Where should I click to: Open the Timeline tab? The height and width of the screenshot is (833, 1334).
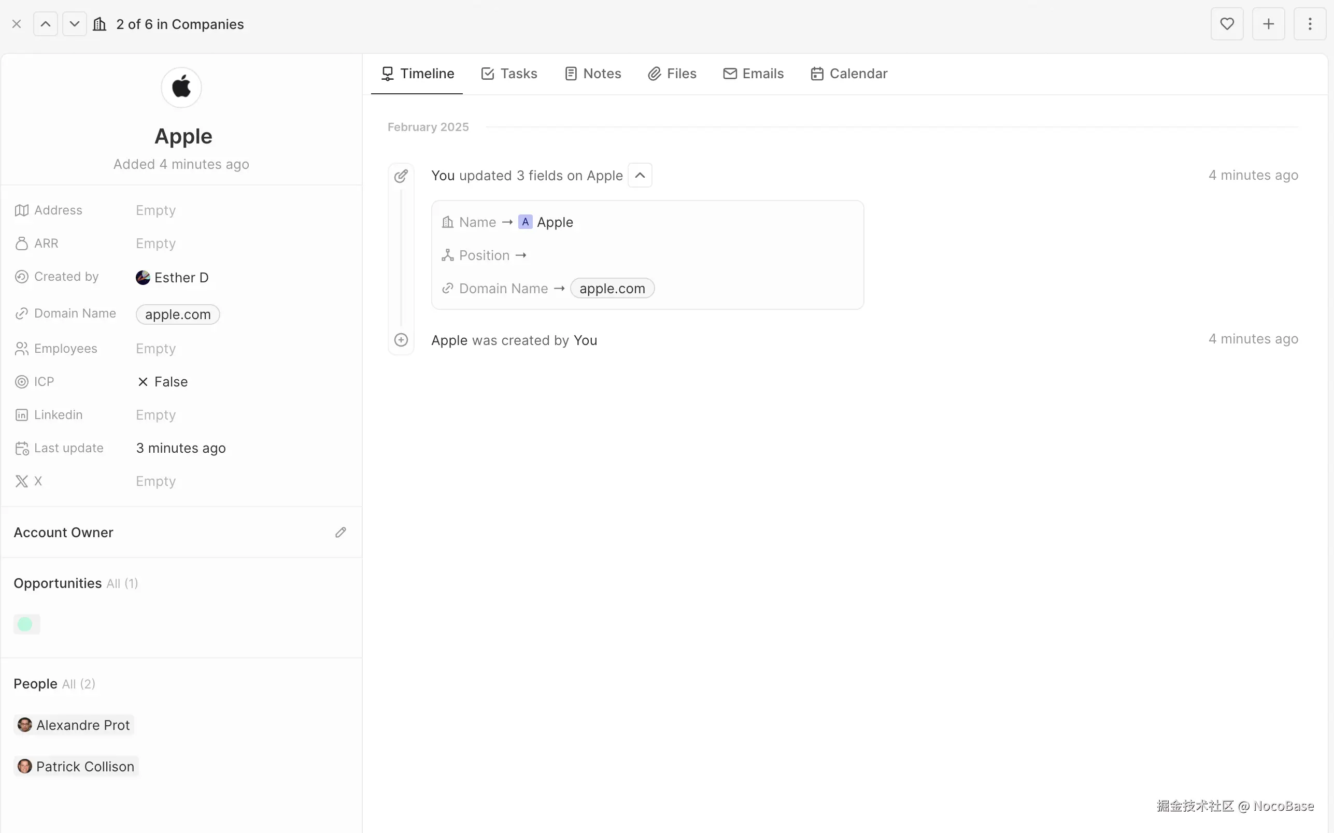(x=417, y=74)
